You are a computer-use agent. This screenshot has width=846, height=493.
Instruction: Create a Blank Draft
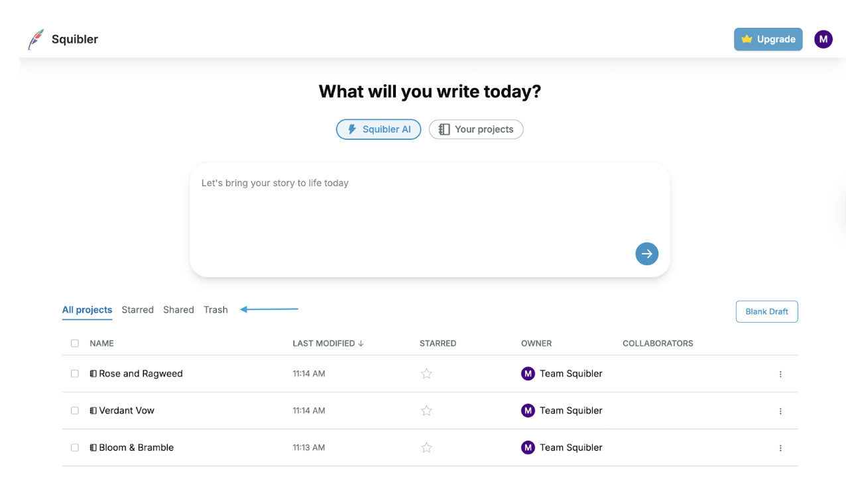click(x=766, y=311)
